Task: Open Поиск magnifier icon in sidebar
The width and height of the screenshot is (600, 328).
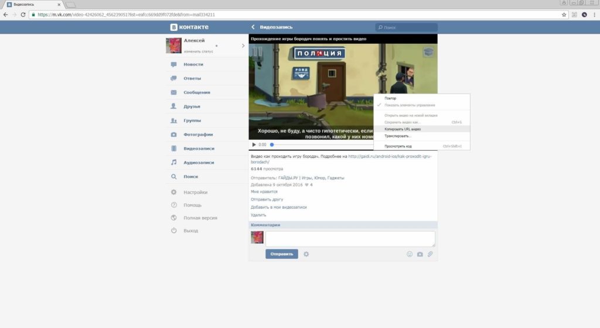Action: click(x=173, y=177)
